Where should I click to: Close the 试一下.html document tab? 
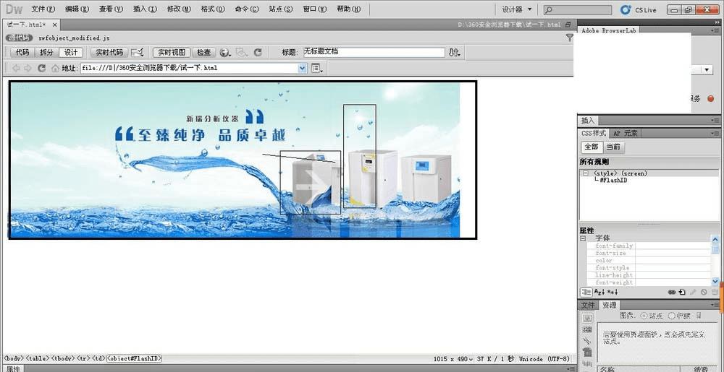coord(54,25)
